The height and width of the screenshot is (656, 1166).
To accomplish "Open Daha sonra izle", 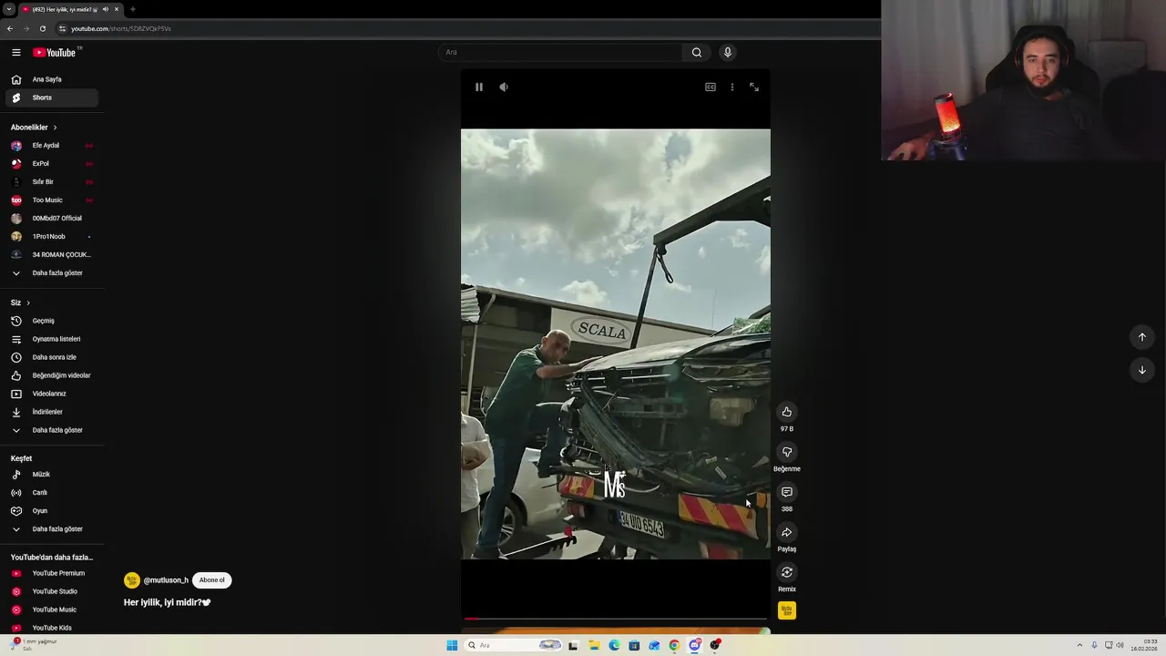I will pos(51,357).
